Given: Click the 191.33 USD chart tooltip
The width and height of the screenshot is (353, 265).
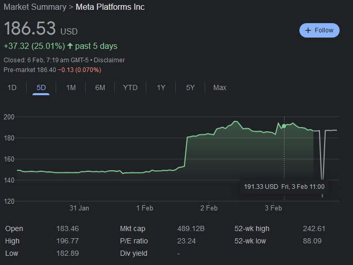Looking at the screenshot, I should (x=284, y=187).
